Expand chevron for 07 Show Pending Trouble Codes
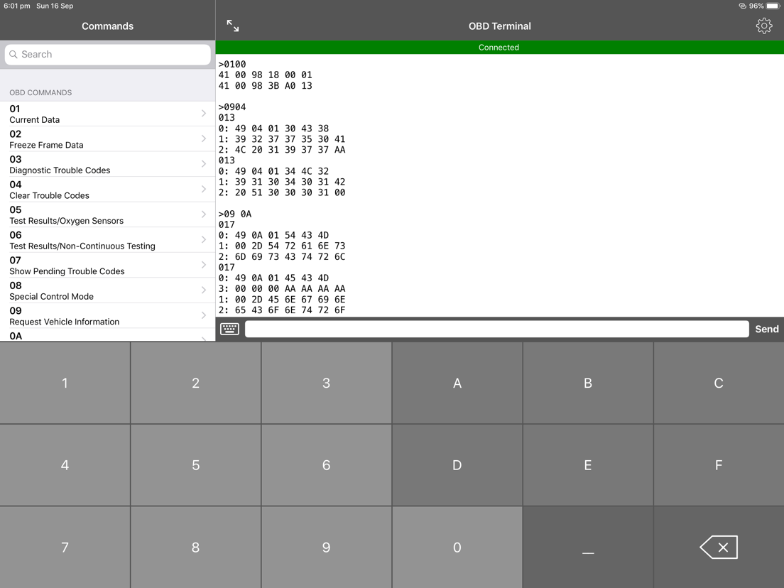Viewport: 784px width, 588px height. pyautogui.click(x=204, y=264)
